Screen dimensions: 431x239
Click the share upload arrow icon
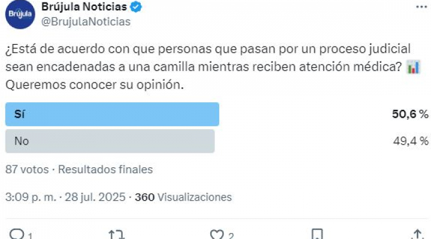pyautogui.click(x=418, y=235)
